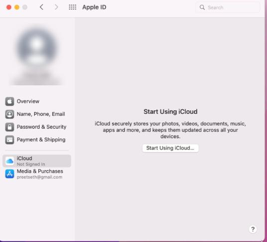Click the Media & Purchases App Store icon
The width and height of the screenshot is (267, 242).
[9, 174]
